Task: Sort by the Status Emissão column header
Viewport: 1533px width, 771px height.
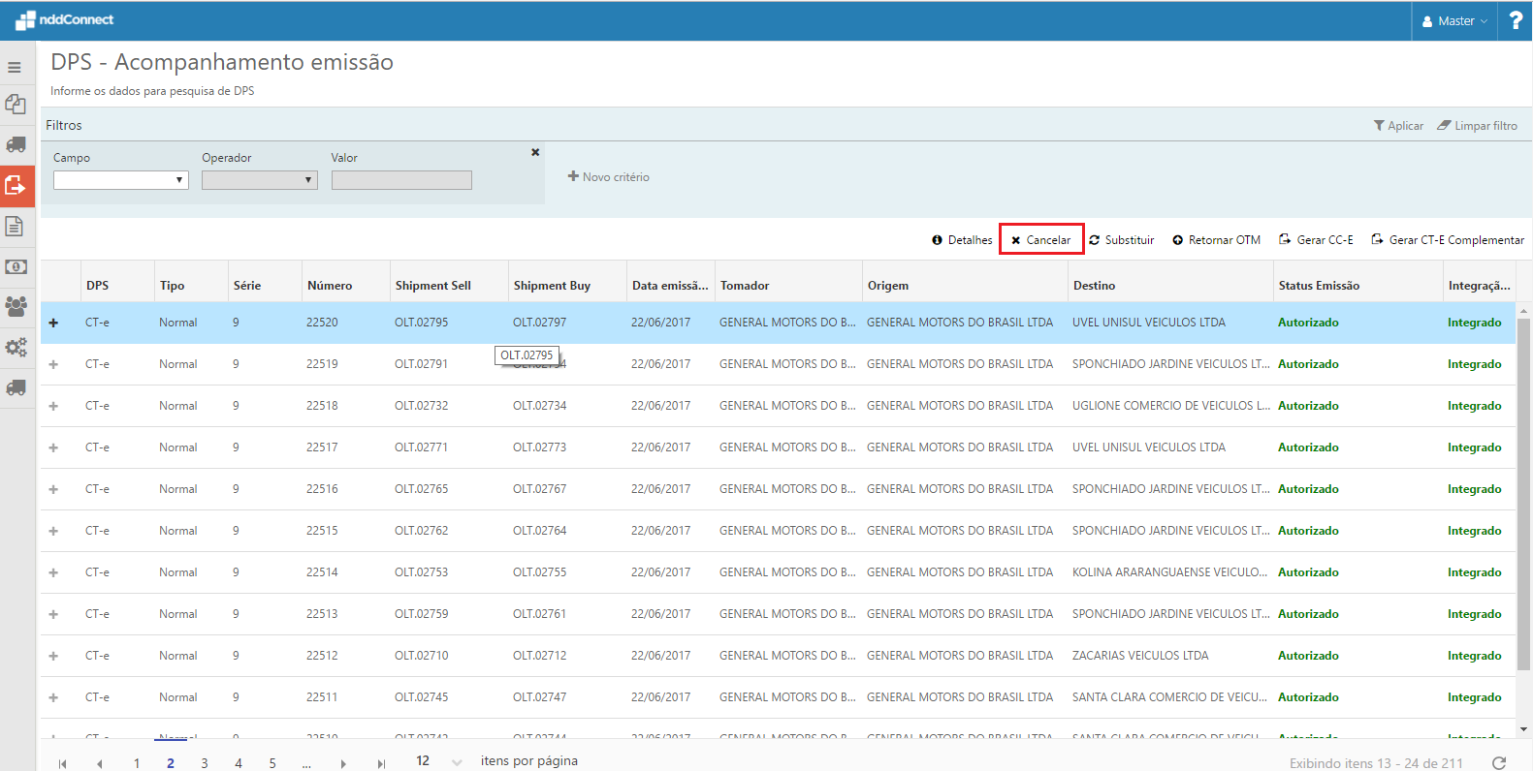Action: click(x=1319, y=286)
